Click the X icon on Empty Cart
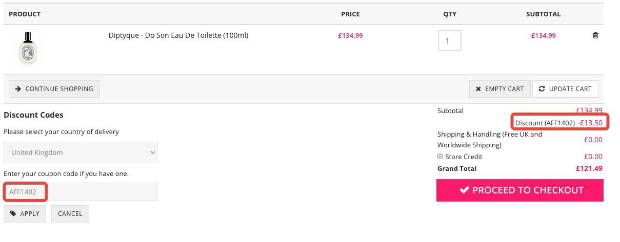Viewport: 620px width, 242px height. click(478, 89)
